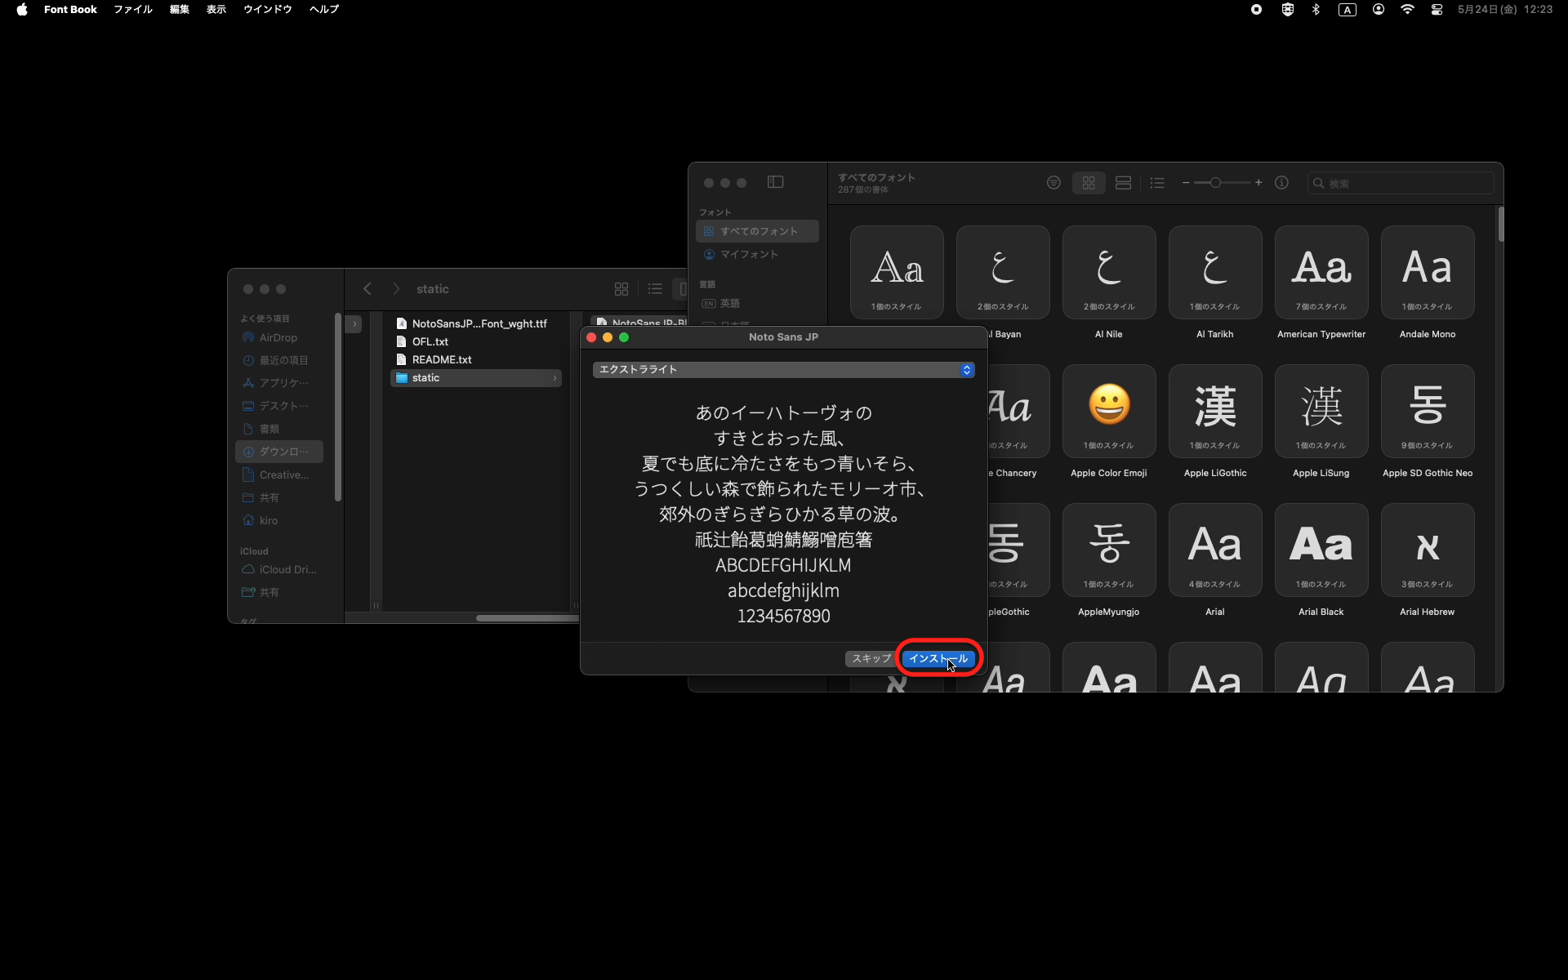Click the Skip (スキップ) button
The height and width of the screenshot is (980, 1568).
point(871,658)
